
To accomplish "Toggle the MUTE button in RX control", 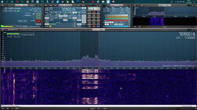I will click(x=47, y=22).
